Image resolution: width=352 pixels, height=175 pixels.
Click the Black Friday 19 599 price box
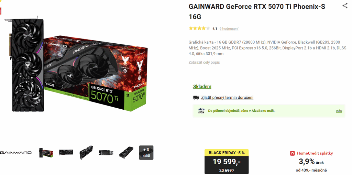(x=227, y=162)
